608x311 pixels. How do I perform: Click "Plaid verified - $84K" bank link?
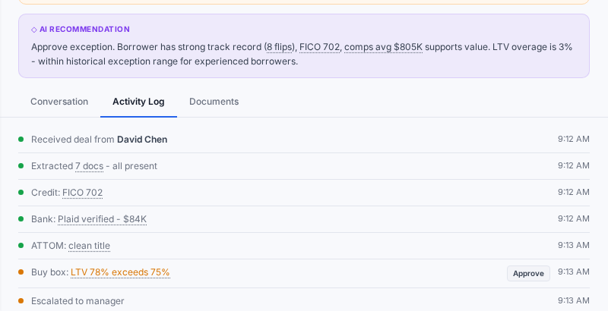click(x=102, y=219)
